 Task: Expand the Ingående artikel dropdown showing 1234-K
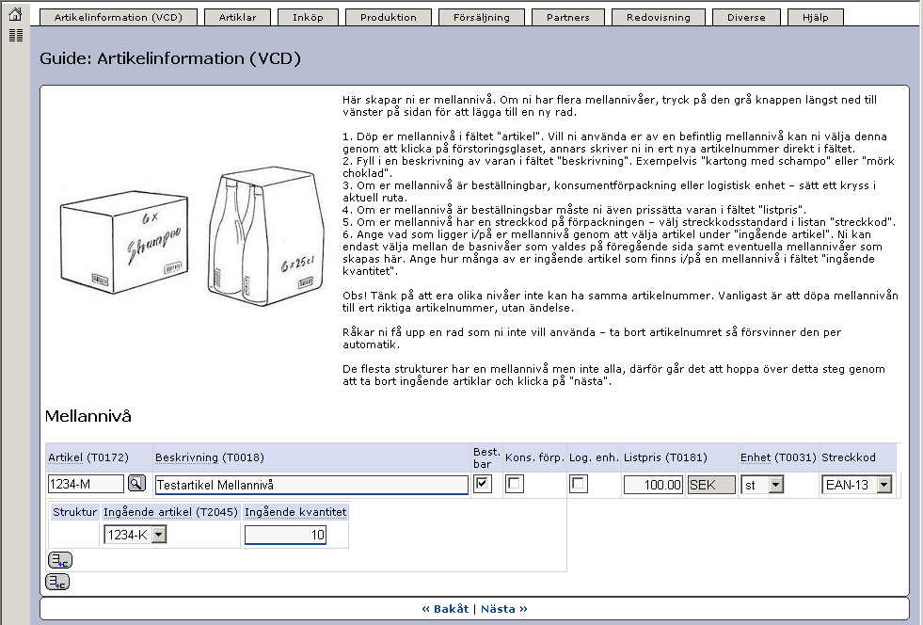135,535
